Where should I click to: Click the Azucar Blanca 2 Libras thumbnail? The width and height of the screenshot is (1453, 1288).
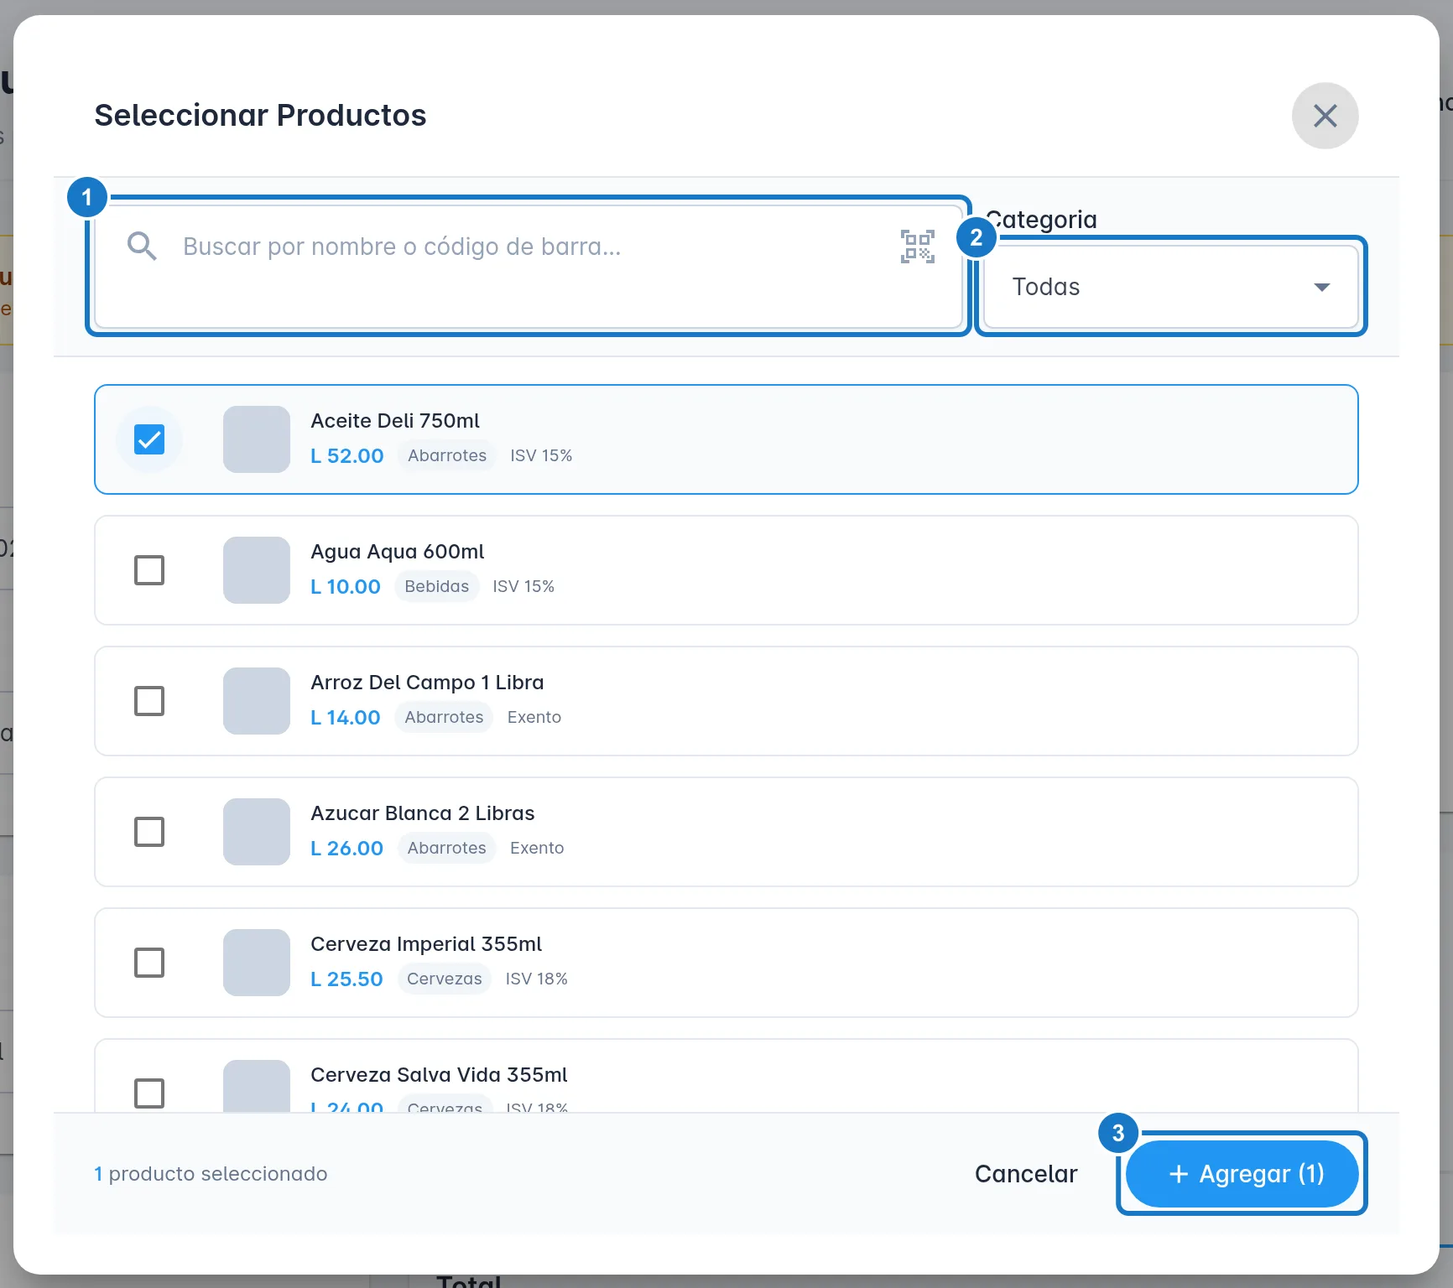tap(257, 832)
